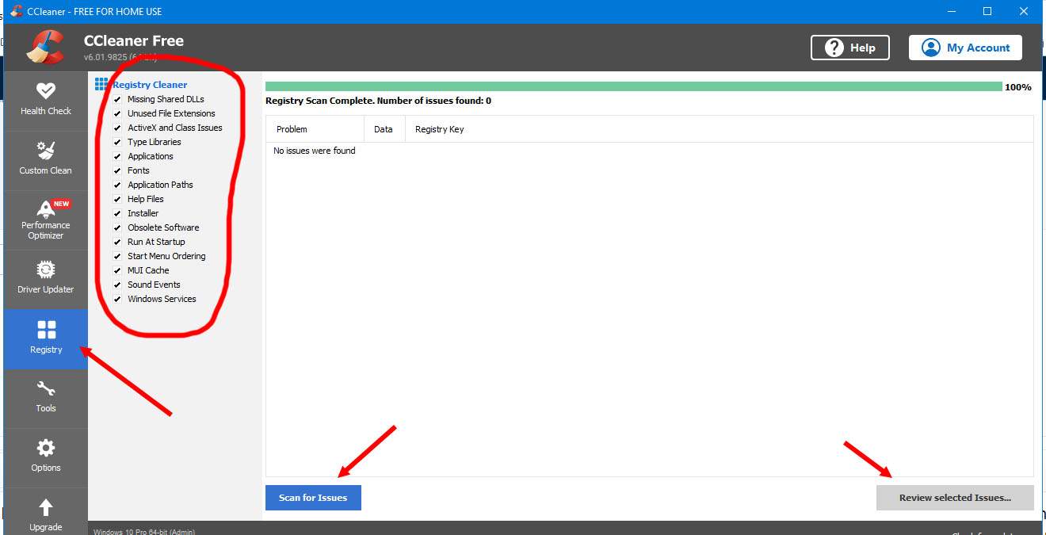Click Review selected Issues button
1046x535 pixels.
click(x=955, y=498)
